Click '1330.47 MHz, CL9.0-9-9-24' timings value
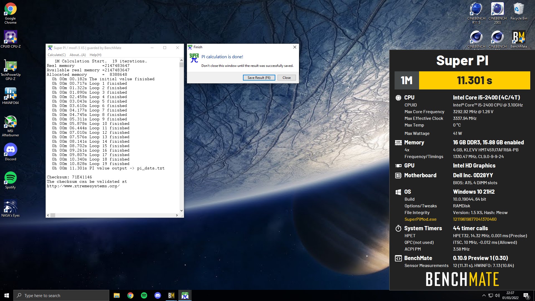Viewport: 535px width, 301px height. point(478,157)
